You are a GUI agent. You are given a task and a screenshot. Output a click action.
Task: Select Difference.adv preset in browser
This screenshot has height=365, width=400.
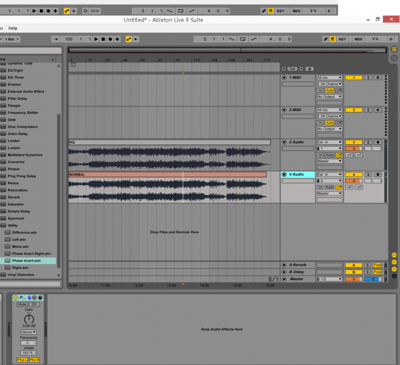[25, 232]
